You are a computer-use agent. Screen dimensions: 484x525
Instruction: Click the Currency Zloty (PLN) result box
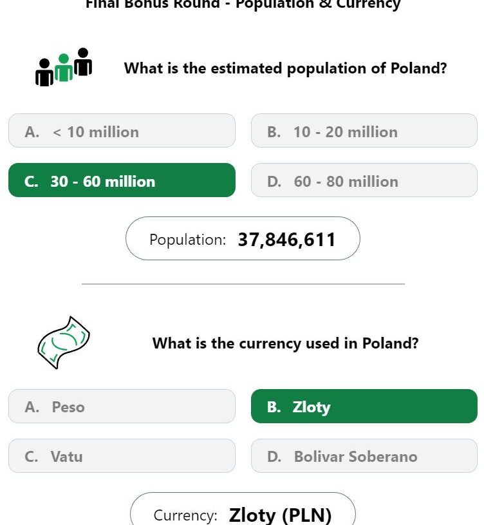pos(243,509)
